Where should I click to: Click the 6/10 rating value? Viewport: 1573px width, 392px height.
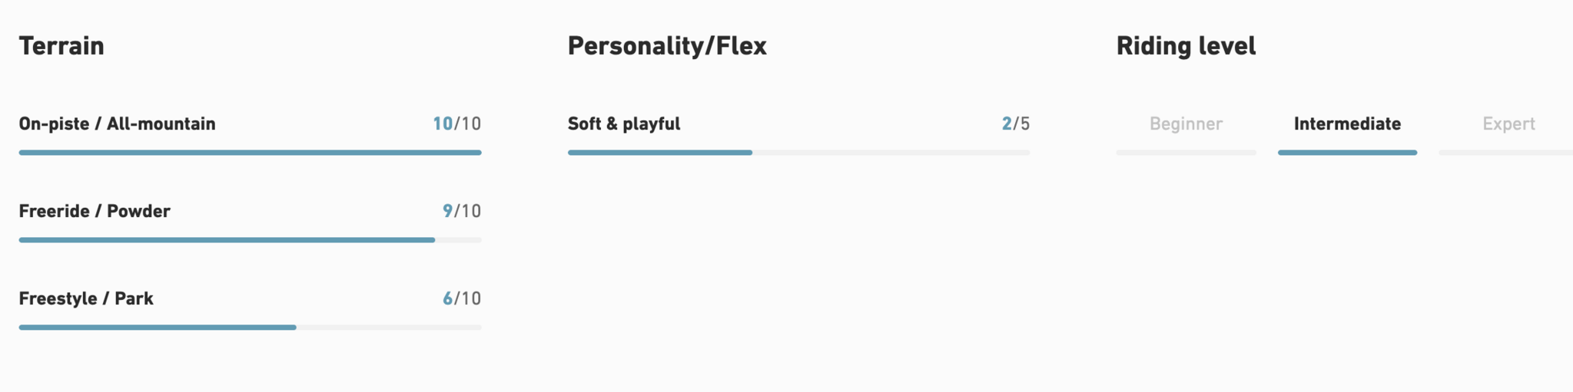(461, 298)
